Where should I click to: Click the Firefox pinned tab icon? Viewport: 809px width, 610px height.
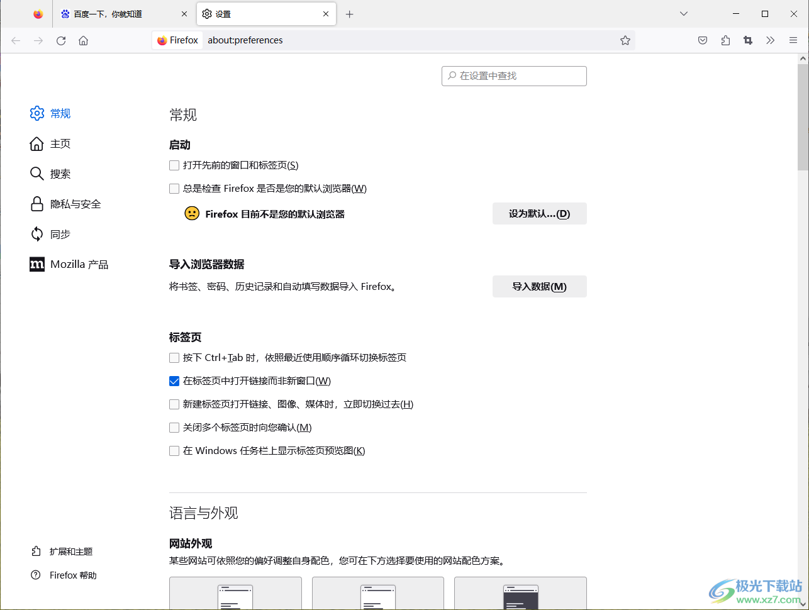(38, 14)
